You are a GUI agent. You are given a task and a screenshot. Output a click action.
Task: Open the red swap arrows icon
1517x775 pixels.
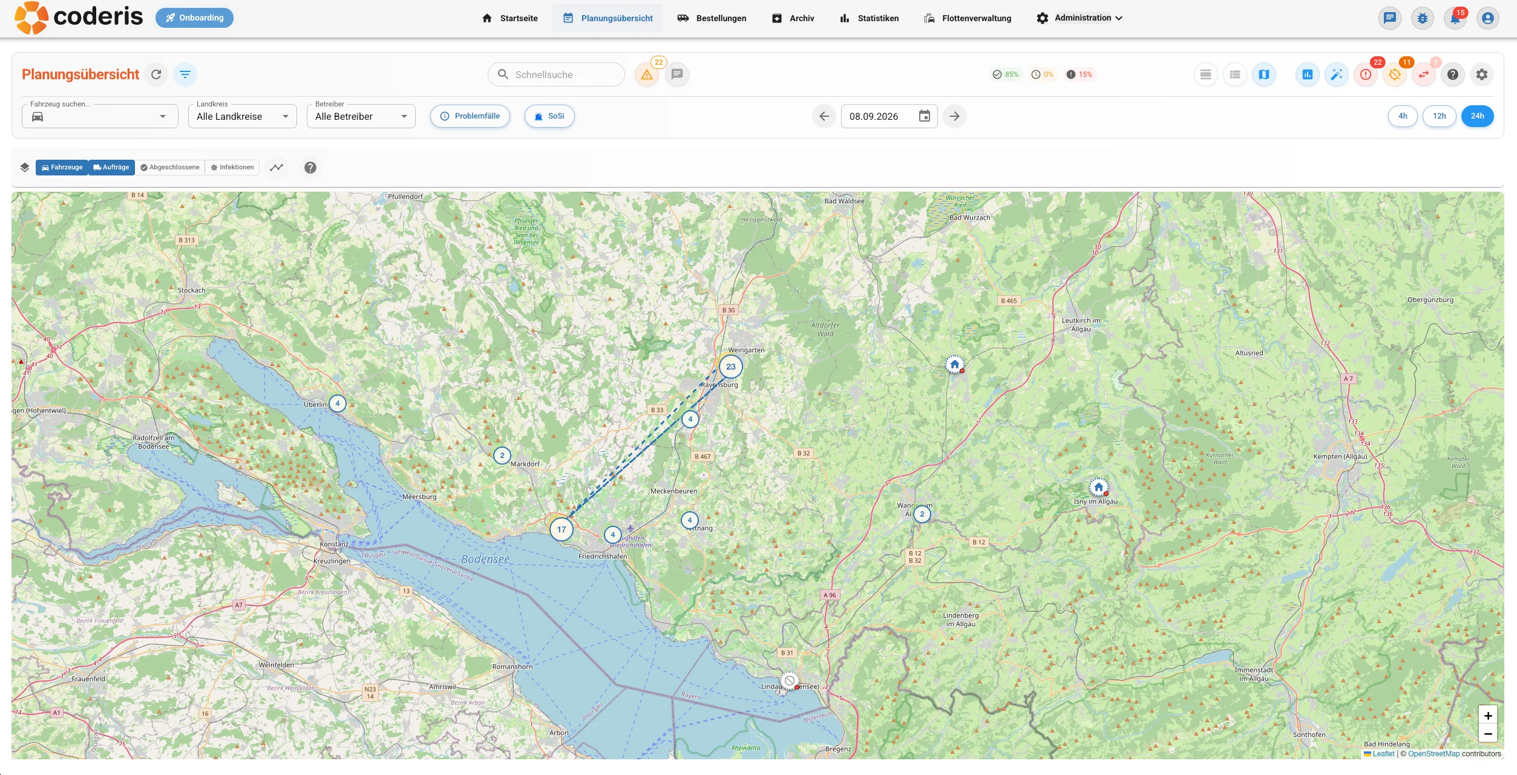[1424, 74]
